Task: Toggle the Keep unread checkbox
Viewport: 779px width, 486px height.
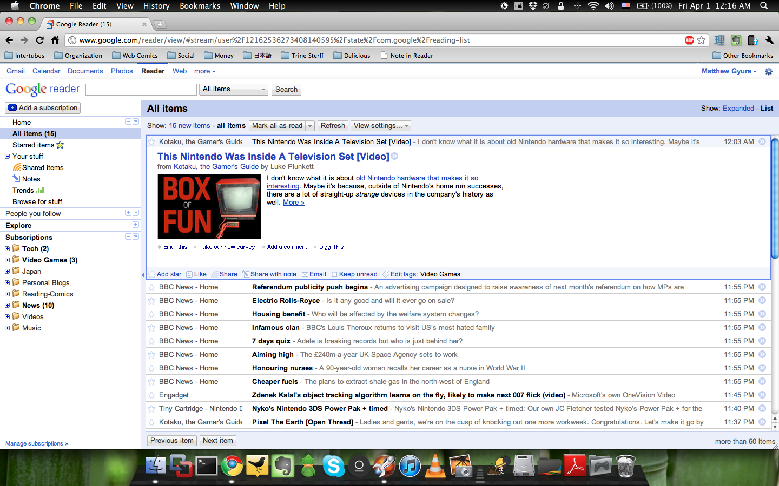Action: click(334, 274)
